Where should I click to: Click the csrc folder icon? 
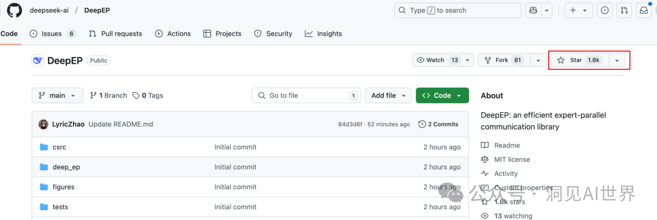(44, 147)
